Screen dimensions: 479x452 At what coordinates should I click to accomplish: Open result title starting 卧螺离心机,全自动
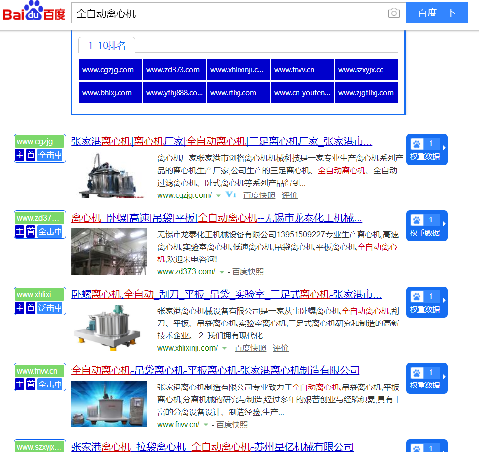click(227, 294)
